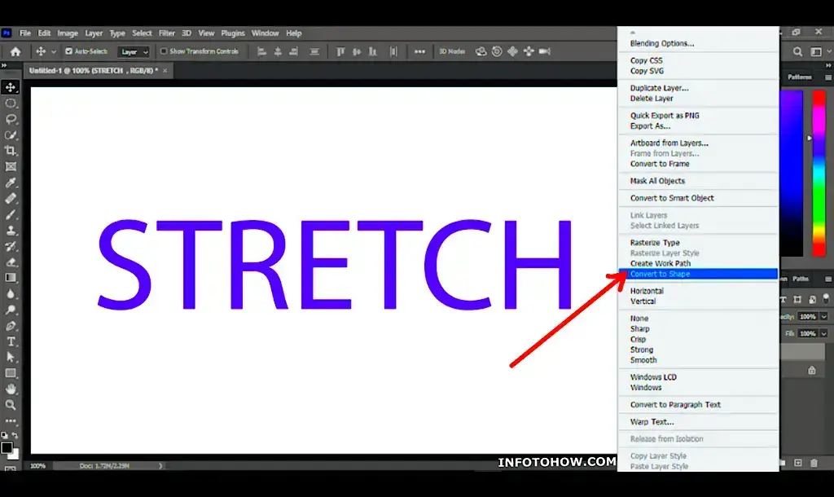Click the align bottom edges icon
Screen dimensions: 834x497
(373, 51)
